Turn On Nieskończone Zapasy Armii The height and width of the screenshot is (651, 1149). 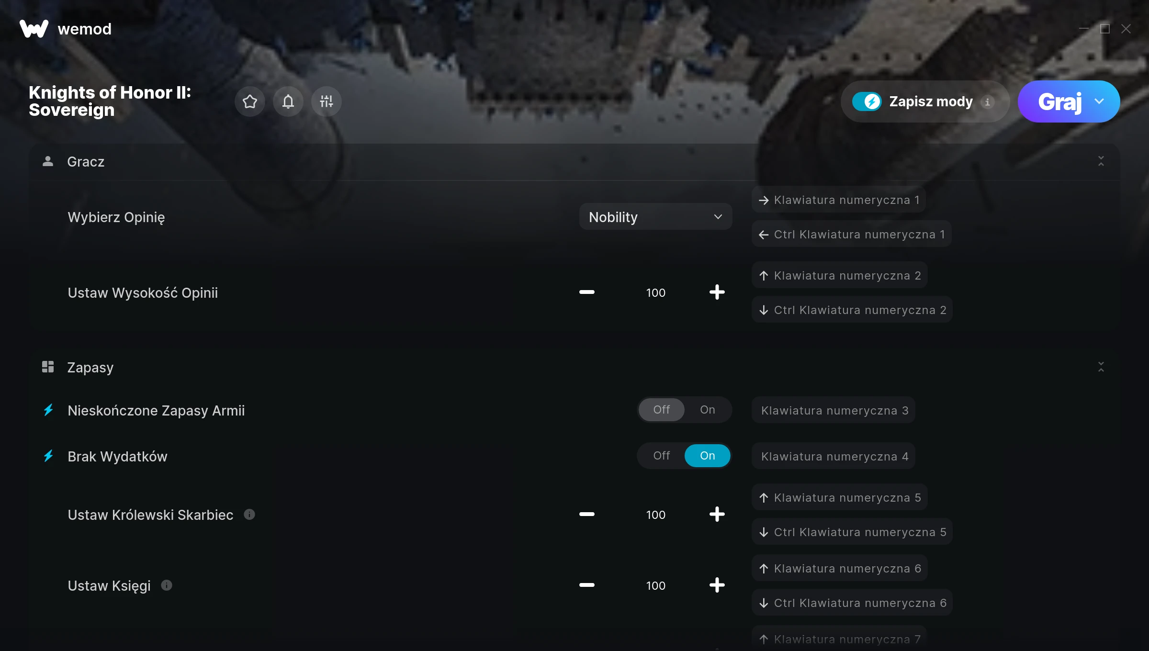tap(708, 410)
